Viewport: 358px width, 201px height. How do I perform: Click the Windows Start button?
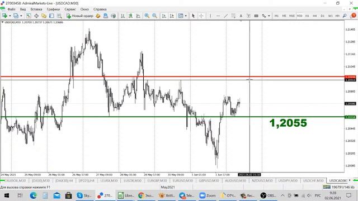tap(7, 195)
